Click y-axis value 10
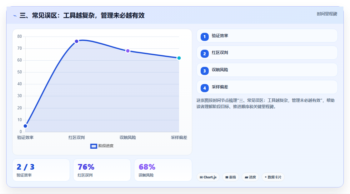 click(20, 120)
